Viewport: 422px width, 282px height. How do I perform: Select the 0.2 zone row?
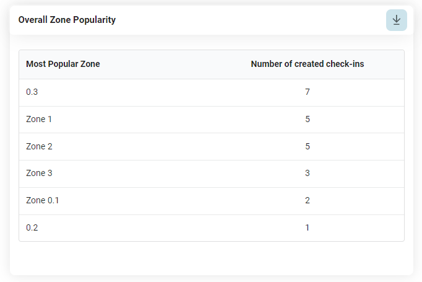[211, 227]
